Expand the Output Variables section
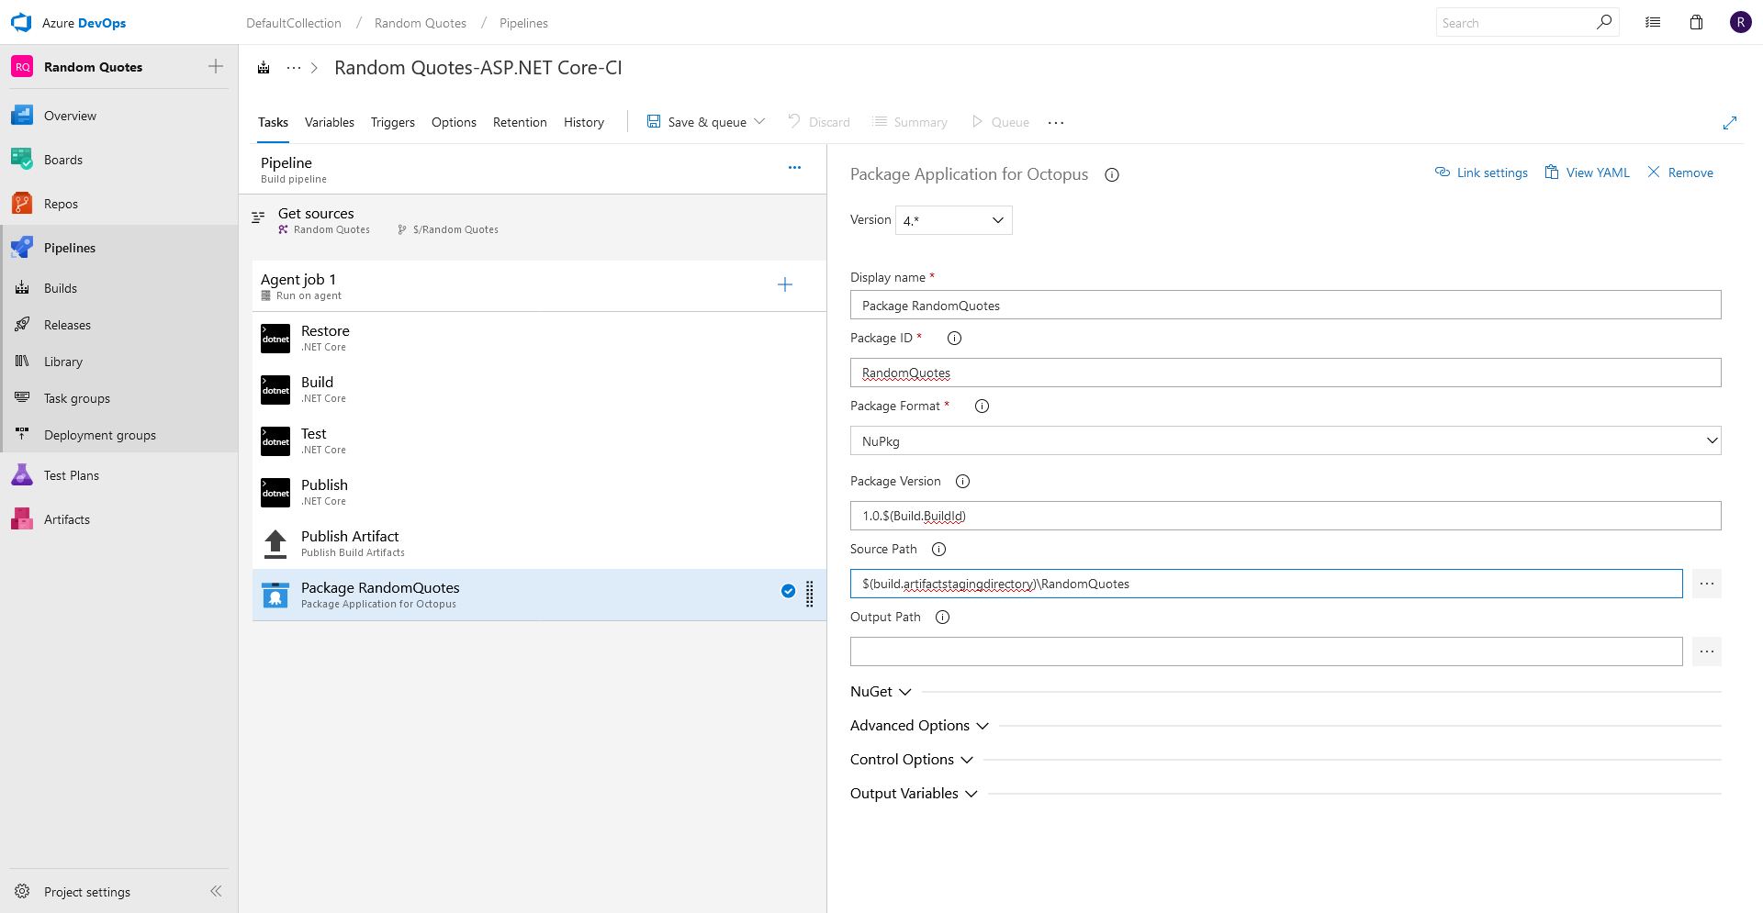1763x913 pixels. point(914,794)
